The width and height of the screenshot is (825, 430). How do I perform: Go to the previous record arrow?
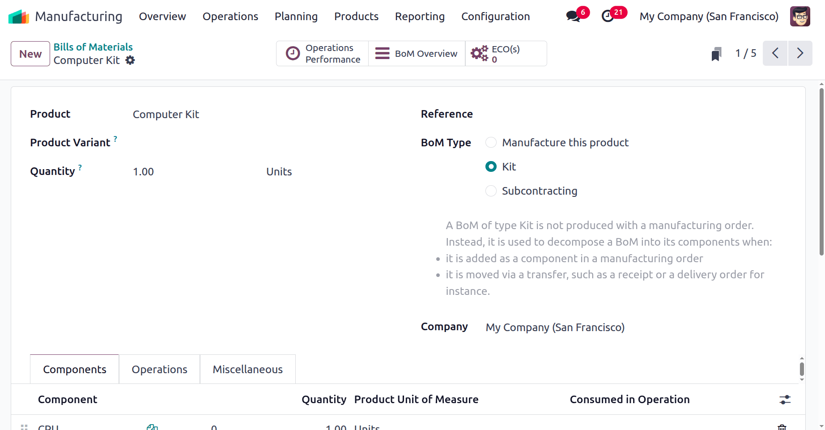click(775, 53)
